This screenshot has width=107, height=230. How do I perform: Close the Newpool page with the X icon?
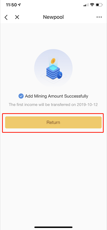tap(17, 17)
